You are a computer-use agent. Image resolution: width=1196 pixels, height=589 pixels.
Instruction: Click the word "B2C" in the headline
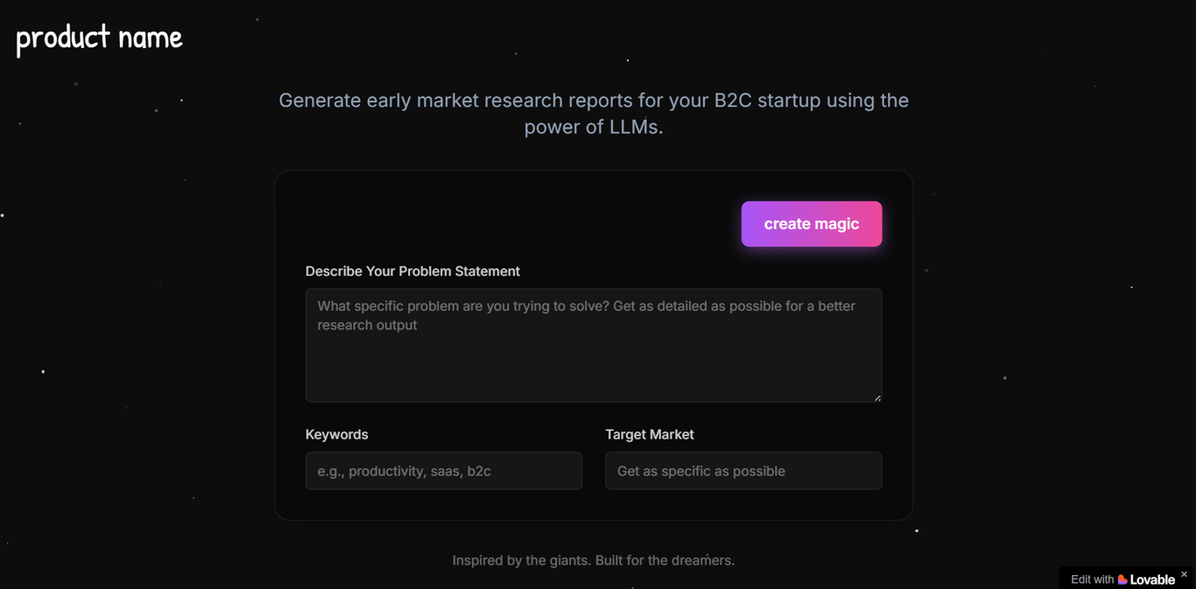click(x=733, y=101)
